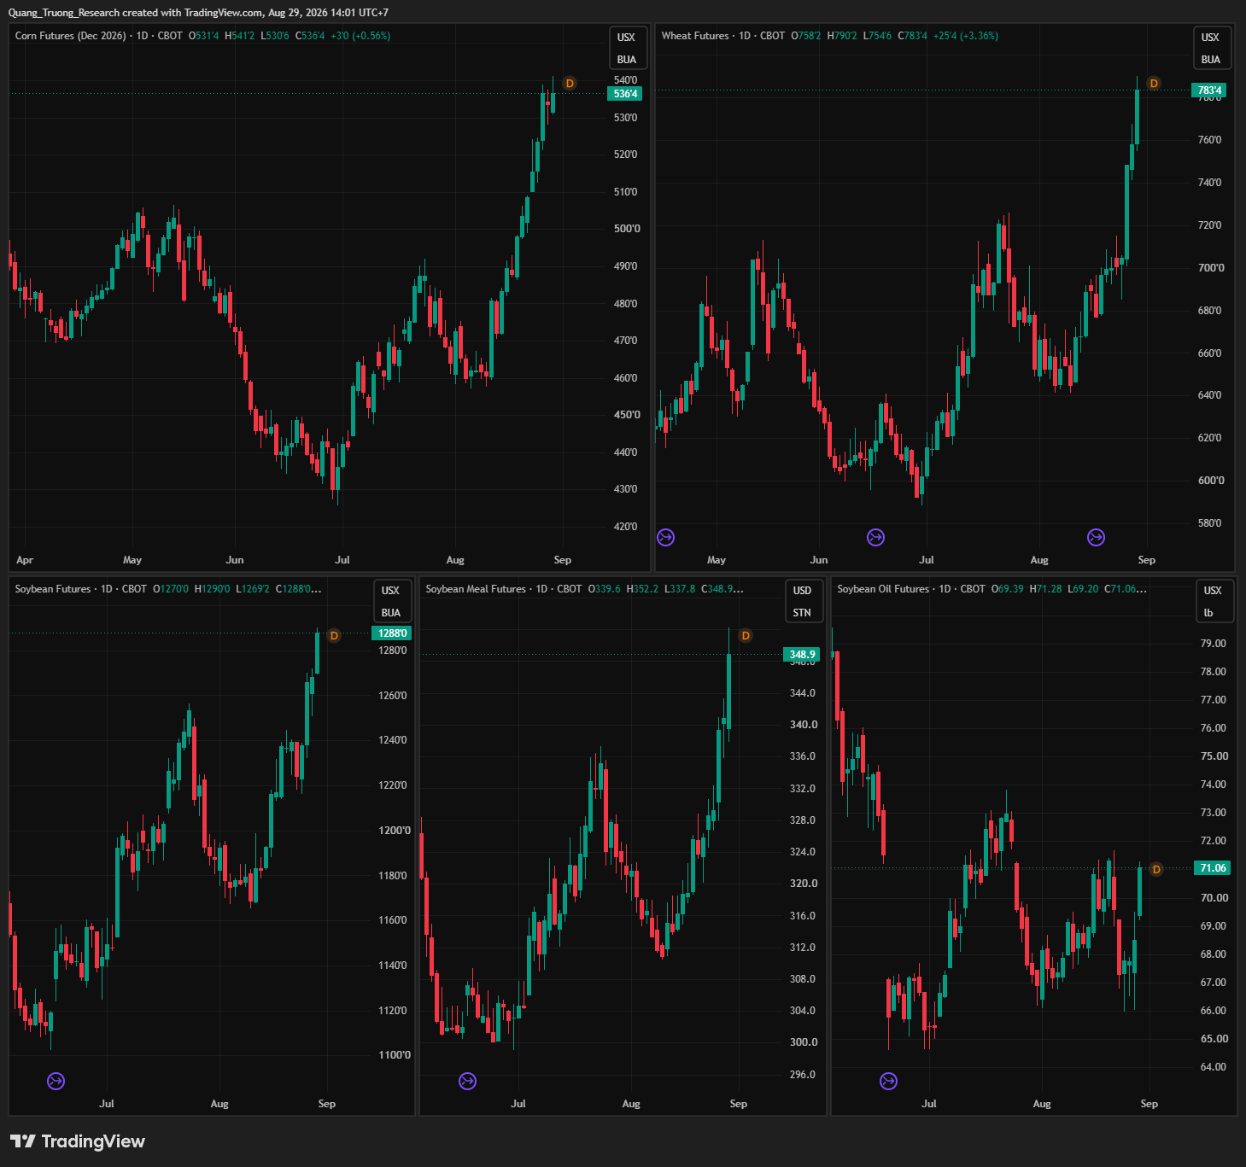Click the Aug label on Soybean Futures time axis
The height and width of the screenshot is (1167, 1246).
click(219, 1104)
